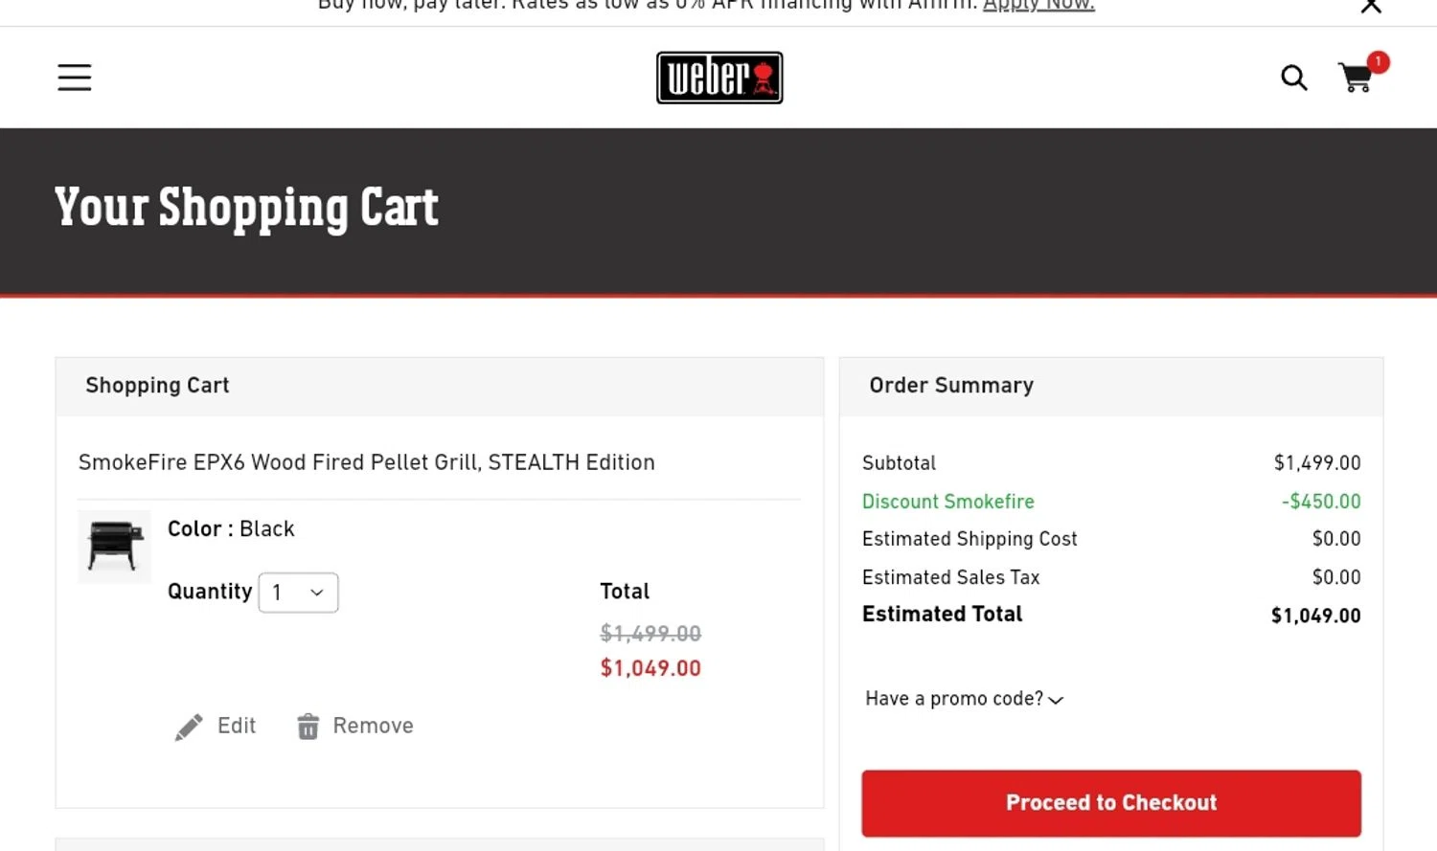
Task: Open the Quantity dropdown
Action: (x=298, y=593)
